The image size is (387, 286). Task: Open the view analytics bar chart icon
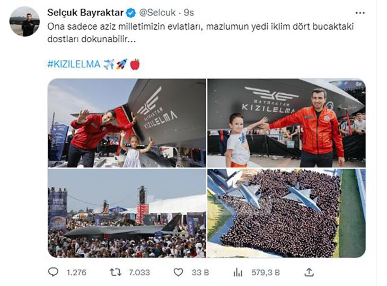click(x=238, y=273)
